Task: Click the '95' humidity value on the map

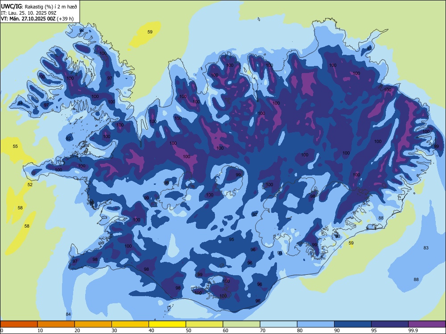Action: click(231, 240)
